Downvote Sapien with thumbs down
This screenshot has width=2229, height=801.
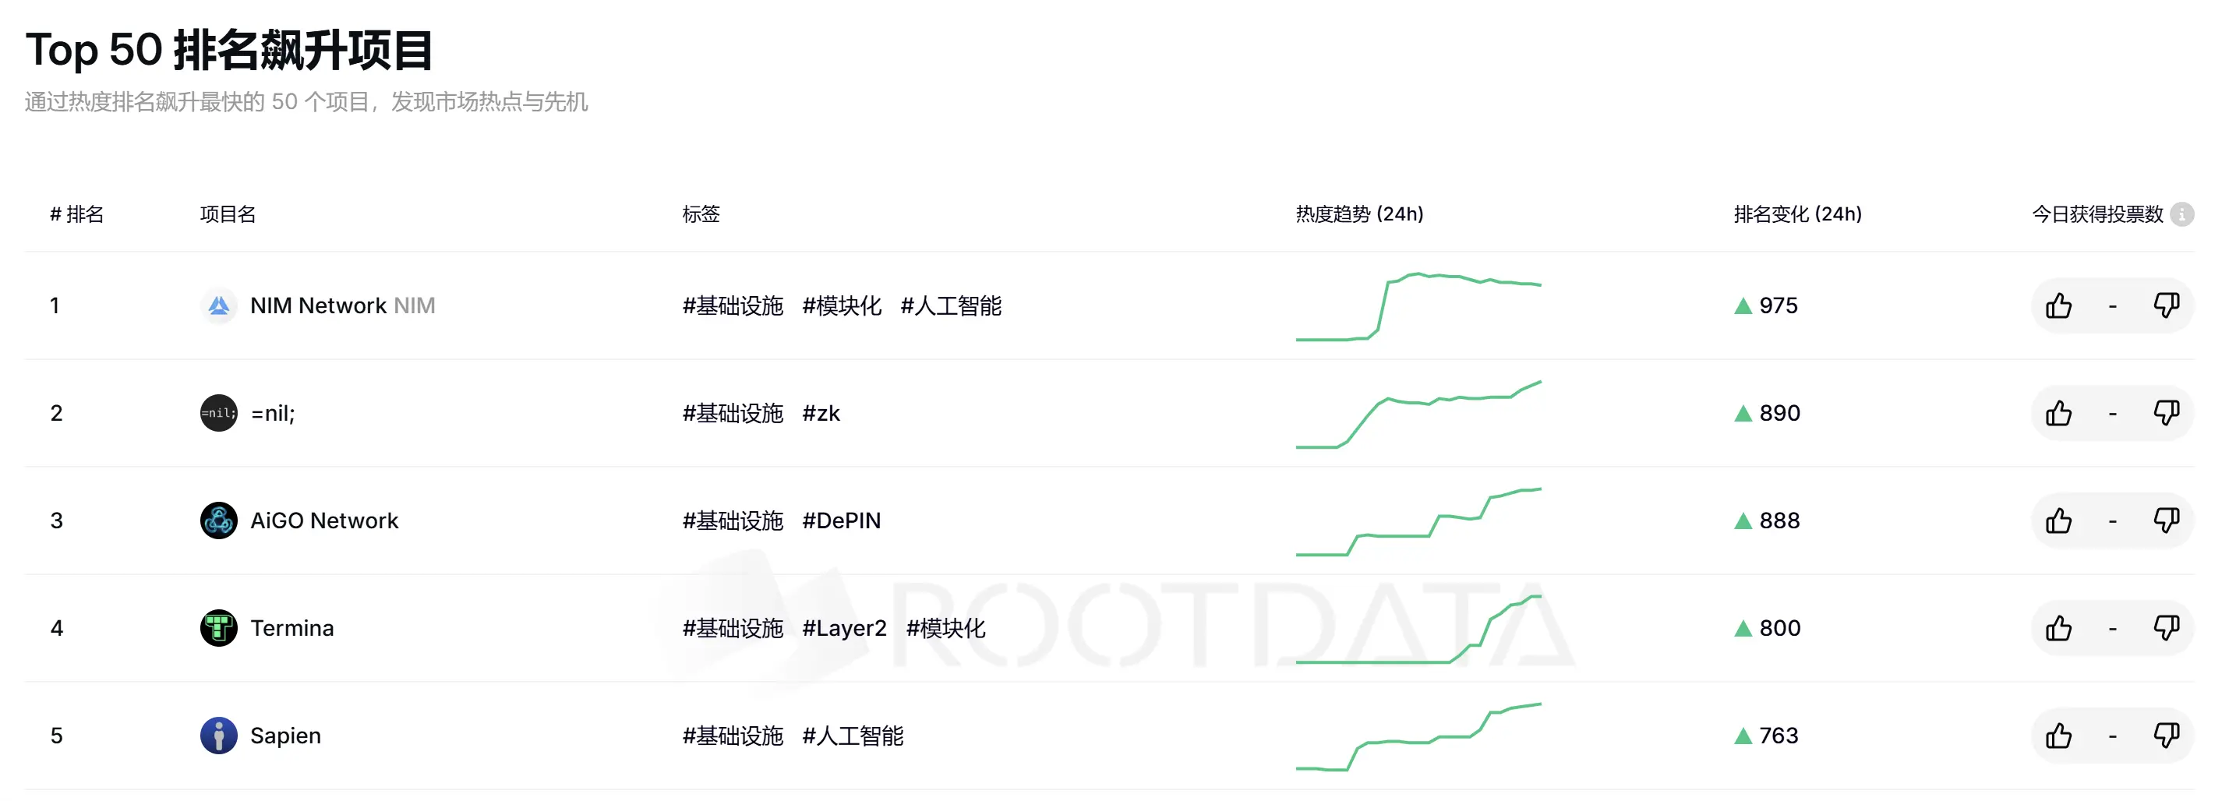[2167, 736]
